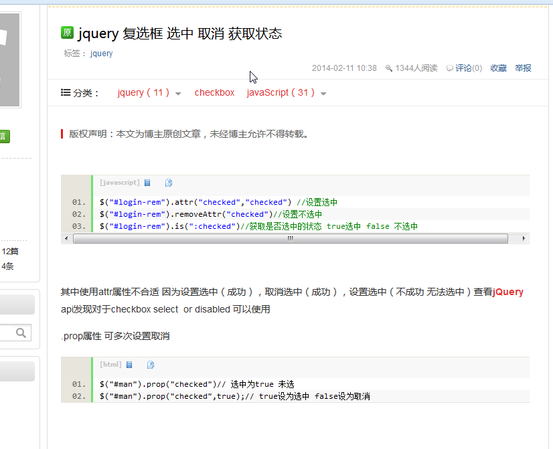Click the horizontal scrollbar thumb of code block
The image size is (553, 449).
(x=291, y=239)
